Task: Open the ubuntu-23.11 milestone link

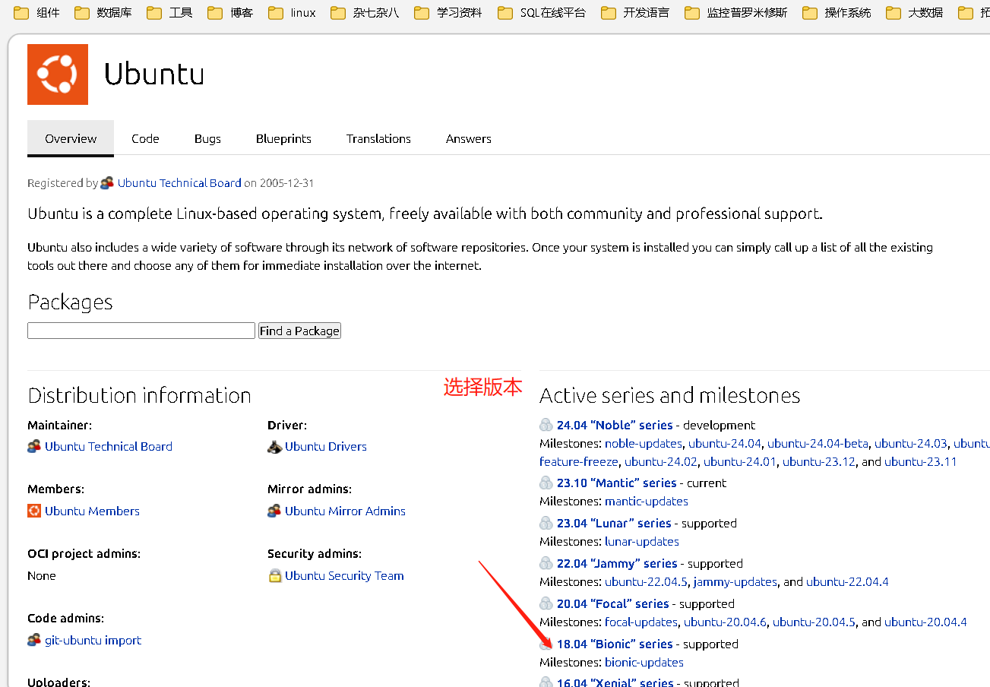Action: 921,461
